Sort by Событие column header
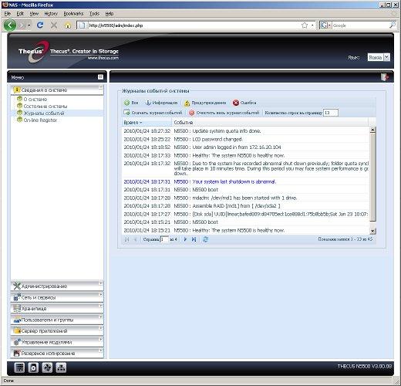The image size is (401, 386). (270, 123)
